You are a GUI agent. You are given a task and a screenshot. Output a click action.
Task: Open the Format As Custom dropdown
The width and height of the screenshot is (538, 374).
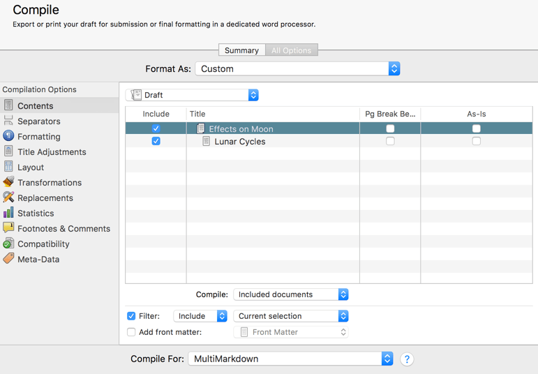tap(297, 68)
